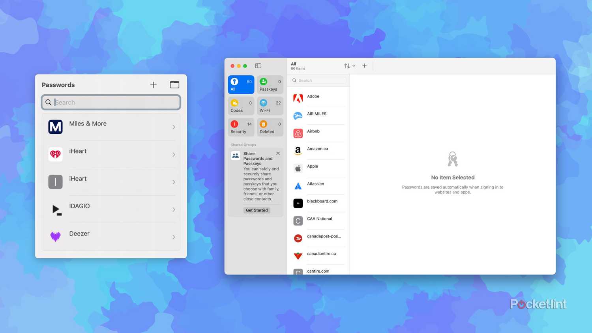592x333 pixels.
Task: Select the Codes category
Action: [x=241, y=106]
